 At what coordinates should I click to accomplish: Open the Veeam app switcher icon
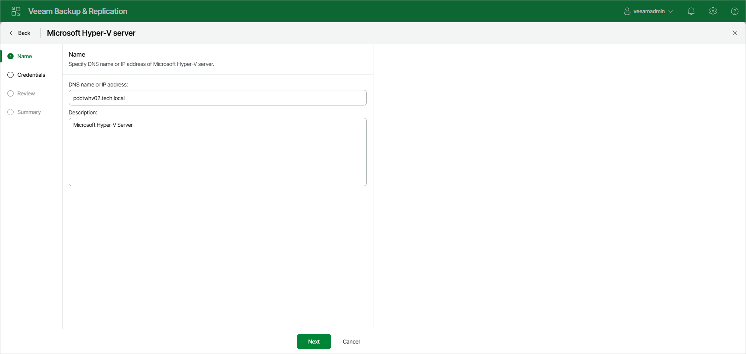(x=16, y=11)
